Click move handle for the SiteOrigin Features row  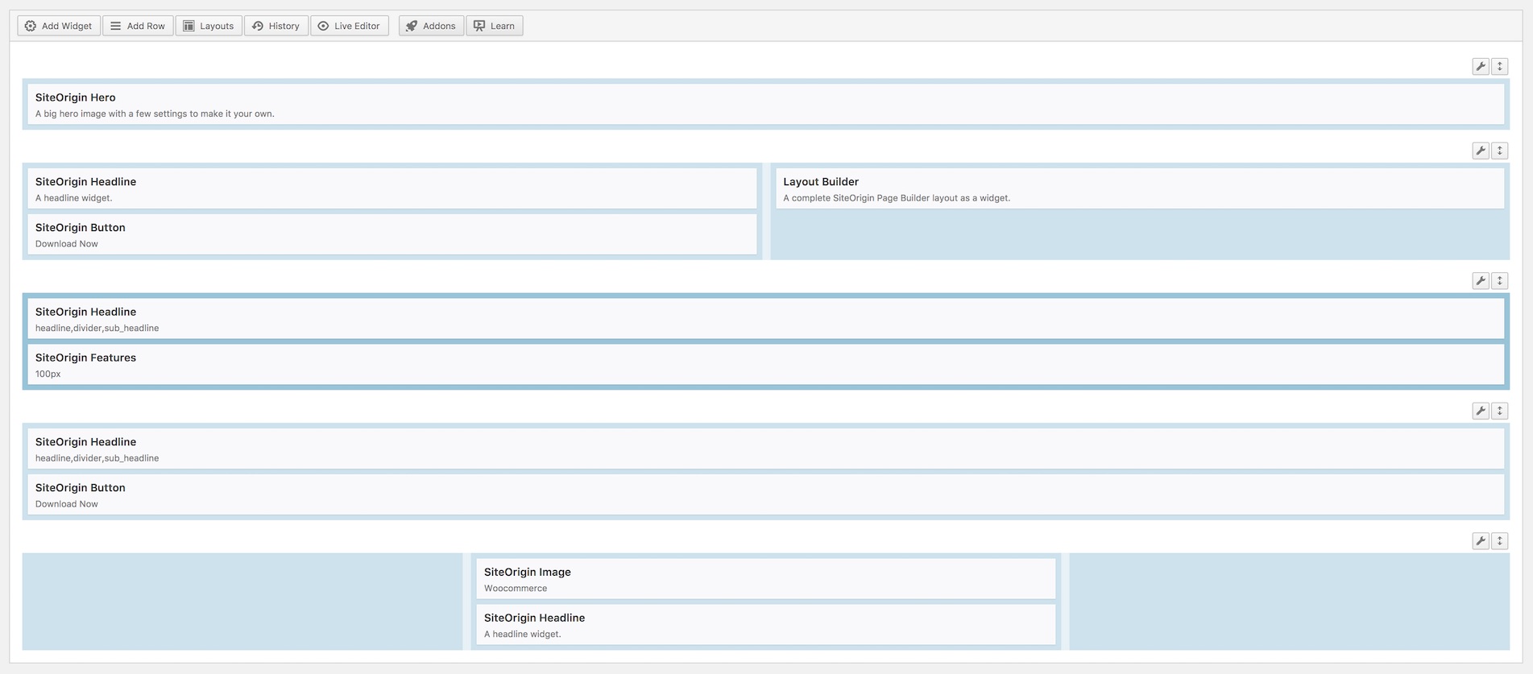(1500, 281)
